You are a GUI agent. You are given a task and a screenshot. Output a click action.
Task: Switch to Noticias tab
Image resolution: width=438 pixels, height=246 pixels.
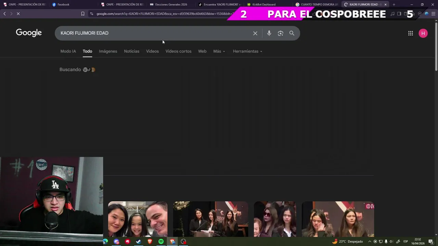pos(131,51)
